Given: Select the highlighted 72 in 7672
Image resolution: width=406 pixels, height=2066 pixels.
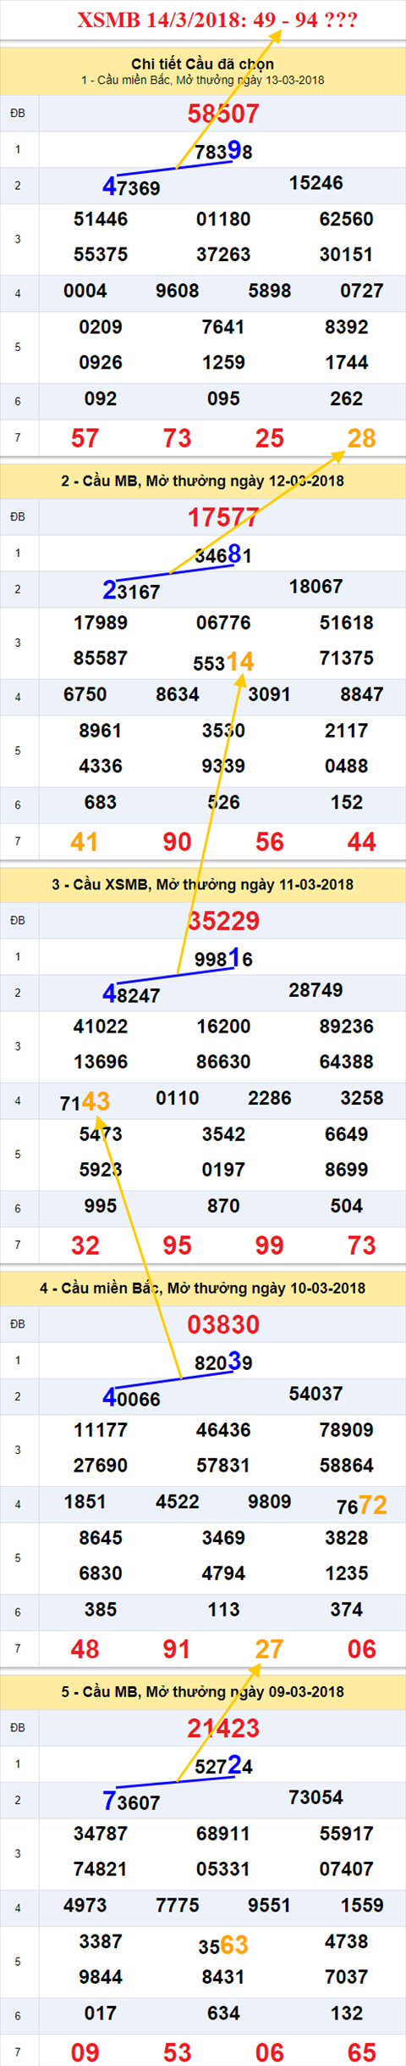Looking at the screenshot, I should click(373, 1505).
